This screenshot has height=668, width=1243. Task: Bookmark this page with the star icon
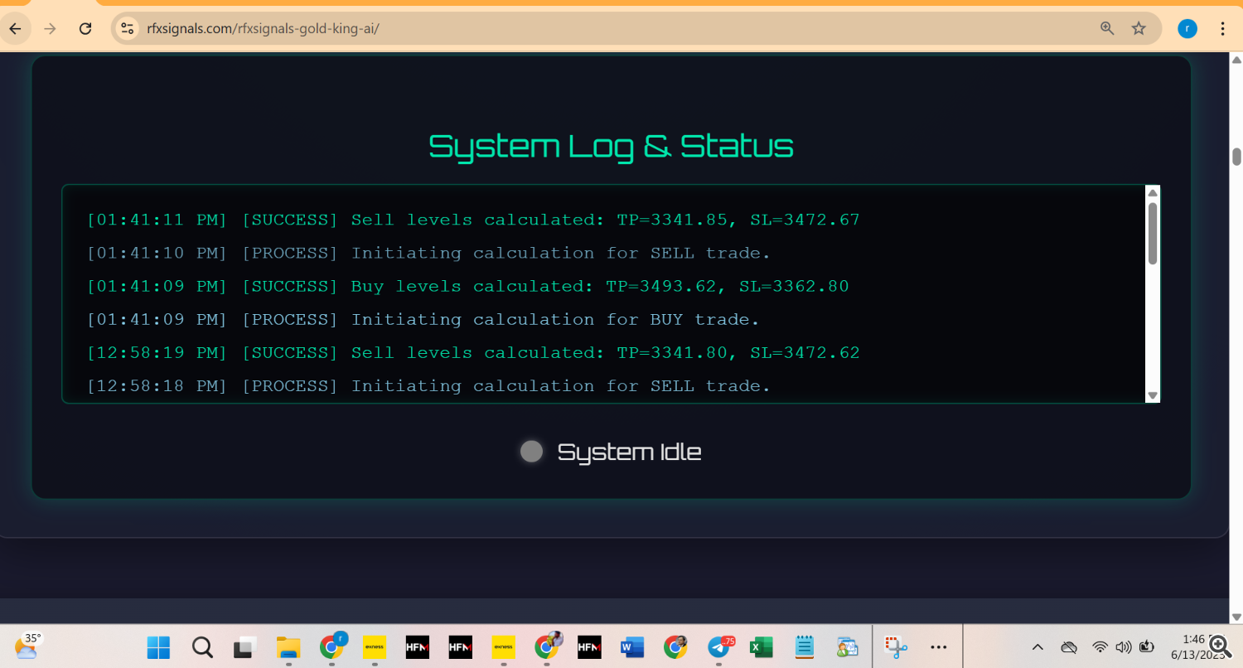pyautogui.click(x=1139, y=29)
